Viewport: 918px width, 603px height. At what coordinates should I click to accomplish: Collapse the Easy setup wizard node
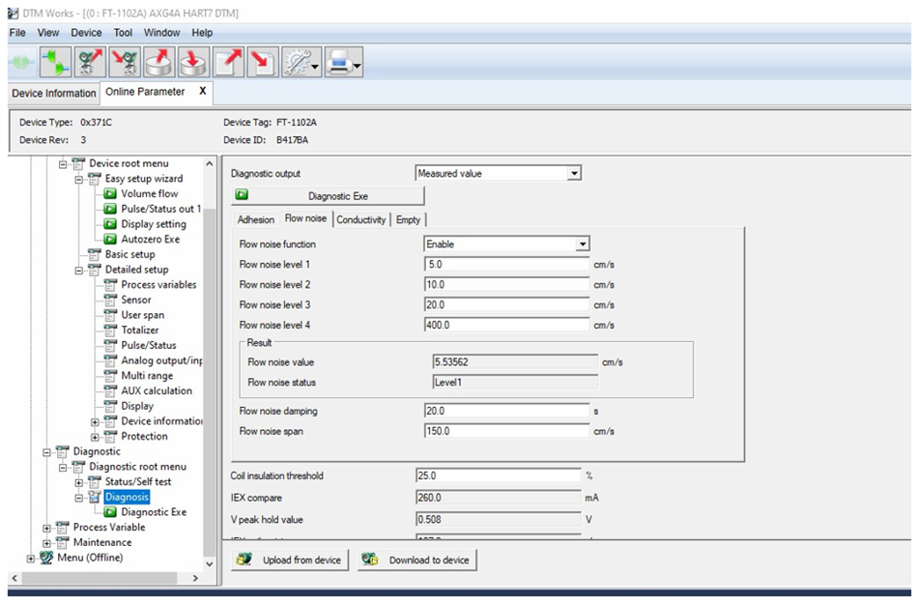pos(79,179)
